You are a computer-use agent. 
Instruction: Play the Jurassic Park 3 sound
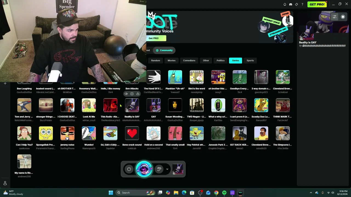[218, 134]
